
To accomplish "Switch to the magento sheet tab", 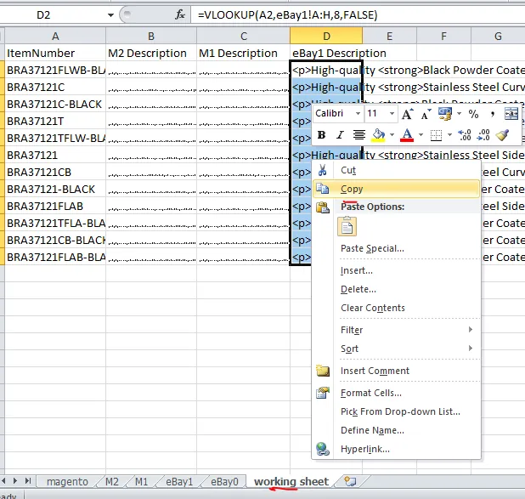I will coord(67,482).
